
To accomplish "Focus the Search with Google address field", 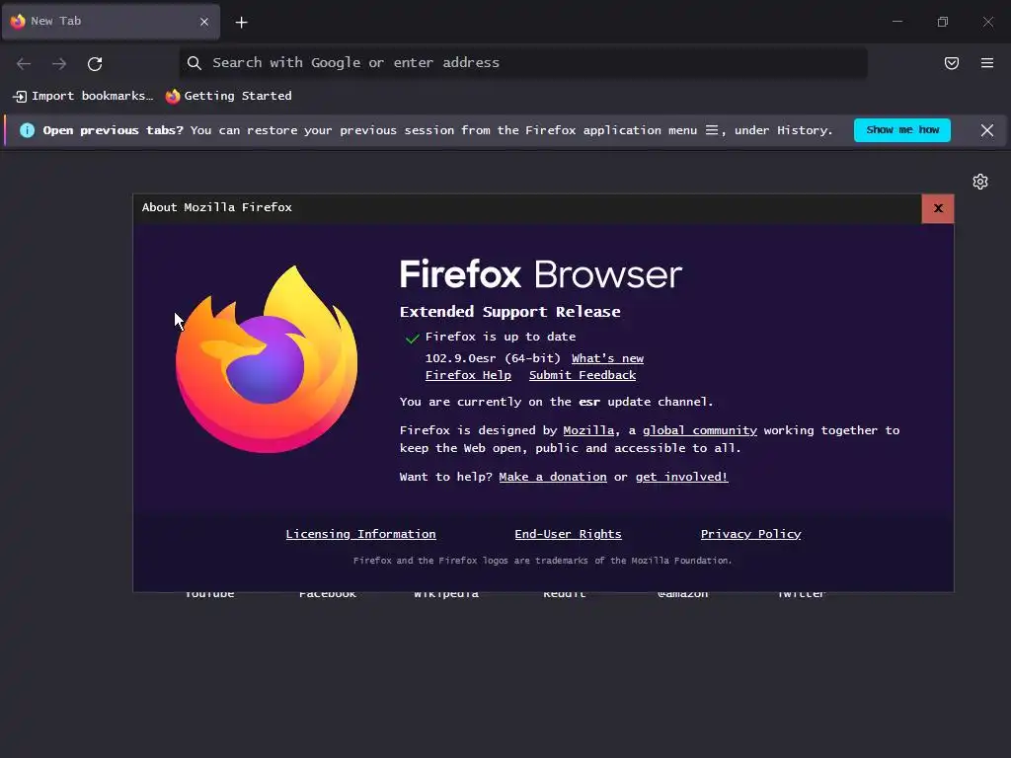I will click(x=523, y=62).
